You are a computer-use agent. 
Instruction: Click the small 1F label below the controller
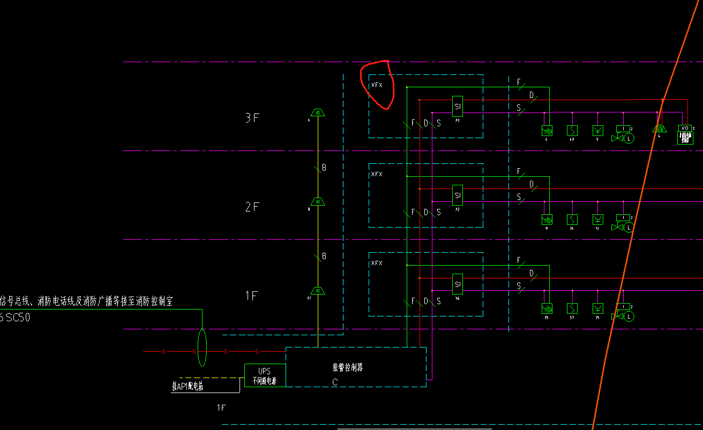pyautogui.click(x=221, y=408)
